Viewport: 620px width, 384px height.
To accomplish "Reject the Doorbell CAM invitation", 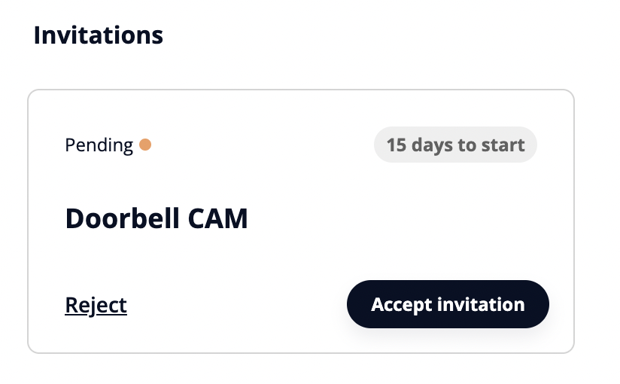I will coord(96,305).
